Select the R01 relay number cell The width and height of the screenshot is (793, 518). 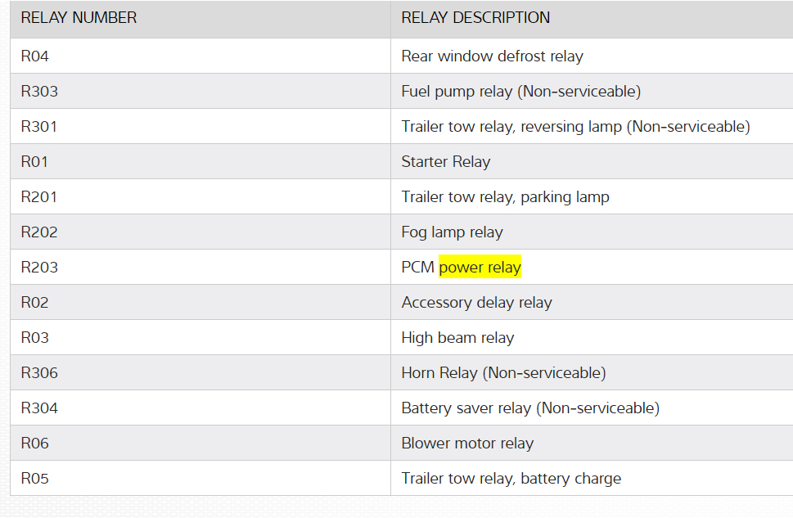tap(34, 162)
